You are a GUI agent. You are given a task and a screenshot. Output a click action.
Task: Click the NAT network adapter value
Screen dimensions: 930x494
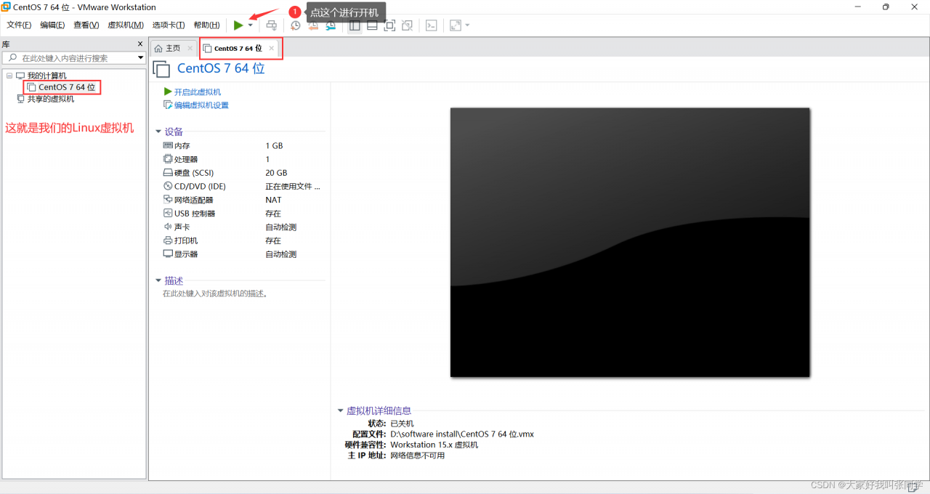coord(273,200)
